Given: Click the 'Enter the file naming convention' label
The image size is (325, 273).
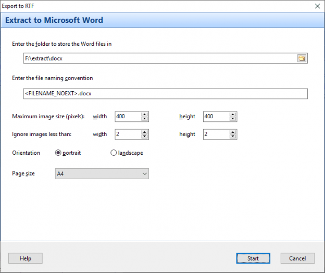Looking at the screenshot, I should 53,78.
